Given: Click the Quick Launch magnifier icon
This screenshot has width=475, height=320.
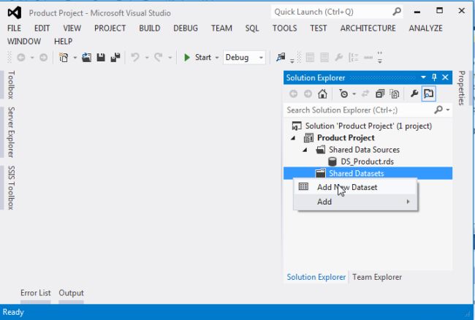Looking at the screenshot, I should pyautogui.click(x=397, y=12).
